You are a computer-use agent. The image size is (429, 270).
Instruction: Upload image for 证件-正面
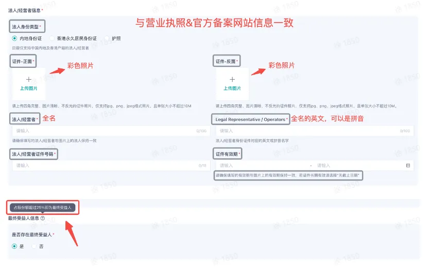pyautogui.click(x=29, y=84)
